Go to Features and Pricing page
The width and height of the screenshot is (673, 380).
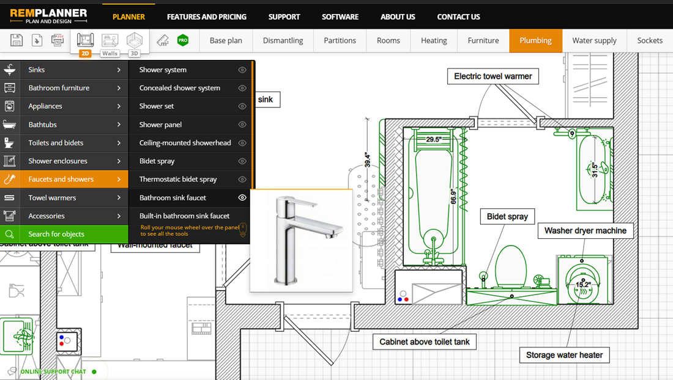(x=206, y=16)
